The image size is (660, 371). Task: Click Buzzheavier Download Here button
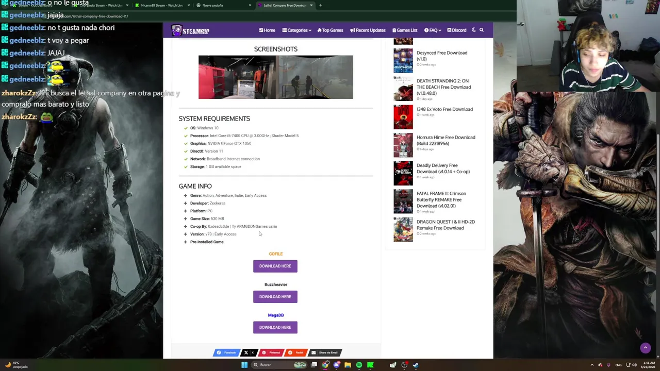click(275, 297)
